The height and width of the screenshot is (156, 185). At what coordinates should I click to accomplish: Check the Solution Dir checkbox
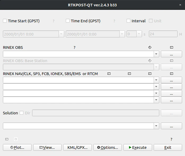(x=21, y=113)
